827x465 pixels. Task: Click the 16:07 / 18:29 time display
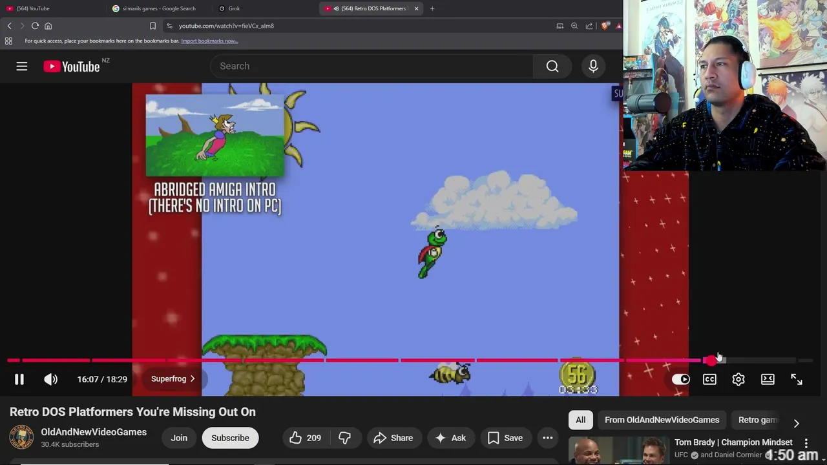click(102, 379)
